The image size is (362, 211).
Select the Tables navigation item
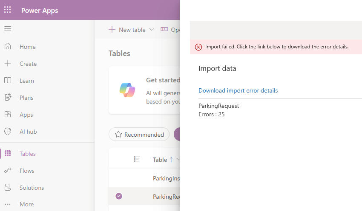(x=27, y=154)
